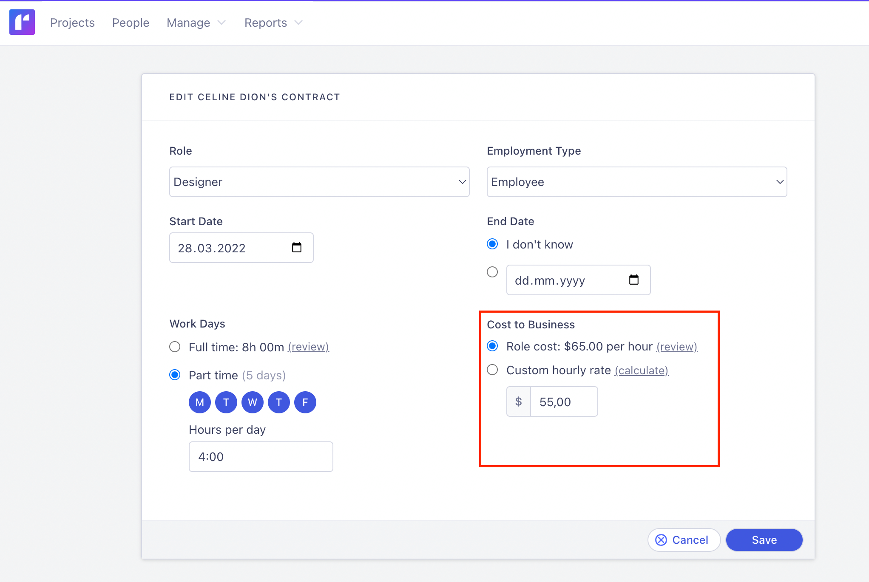The image size is (869, 582).
Task: Select the Full time radio option
Action: coord(175,347)
